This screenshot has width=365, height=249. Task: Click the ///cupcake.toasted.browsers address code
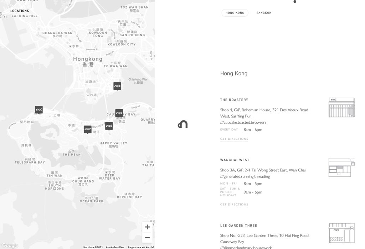(x=243, y=122)
